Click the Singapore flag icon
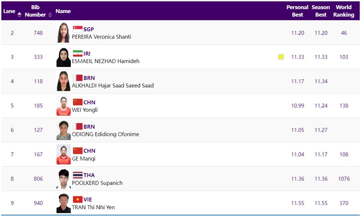Image resolution: width=362 pixels, height=216 pixels. pyautogui.click(x=78, y=29)
